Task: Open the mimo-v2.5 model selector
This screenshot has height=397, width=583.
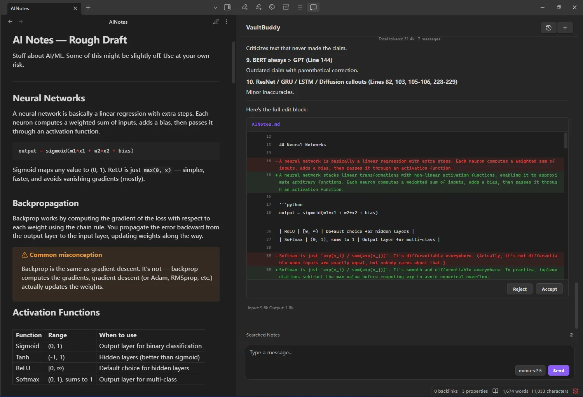Action: 530,371
